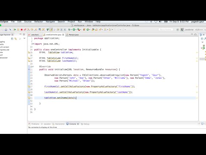This screenshot has height=155, width=206.
Task: Click the Open Type toolbar icon
Action: (x=93, y=30)
